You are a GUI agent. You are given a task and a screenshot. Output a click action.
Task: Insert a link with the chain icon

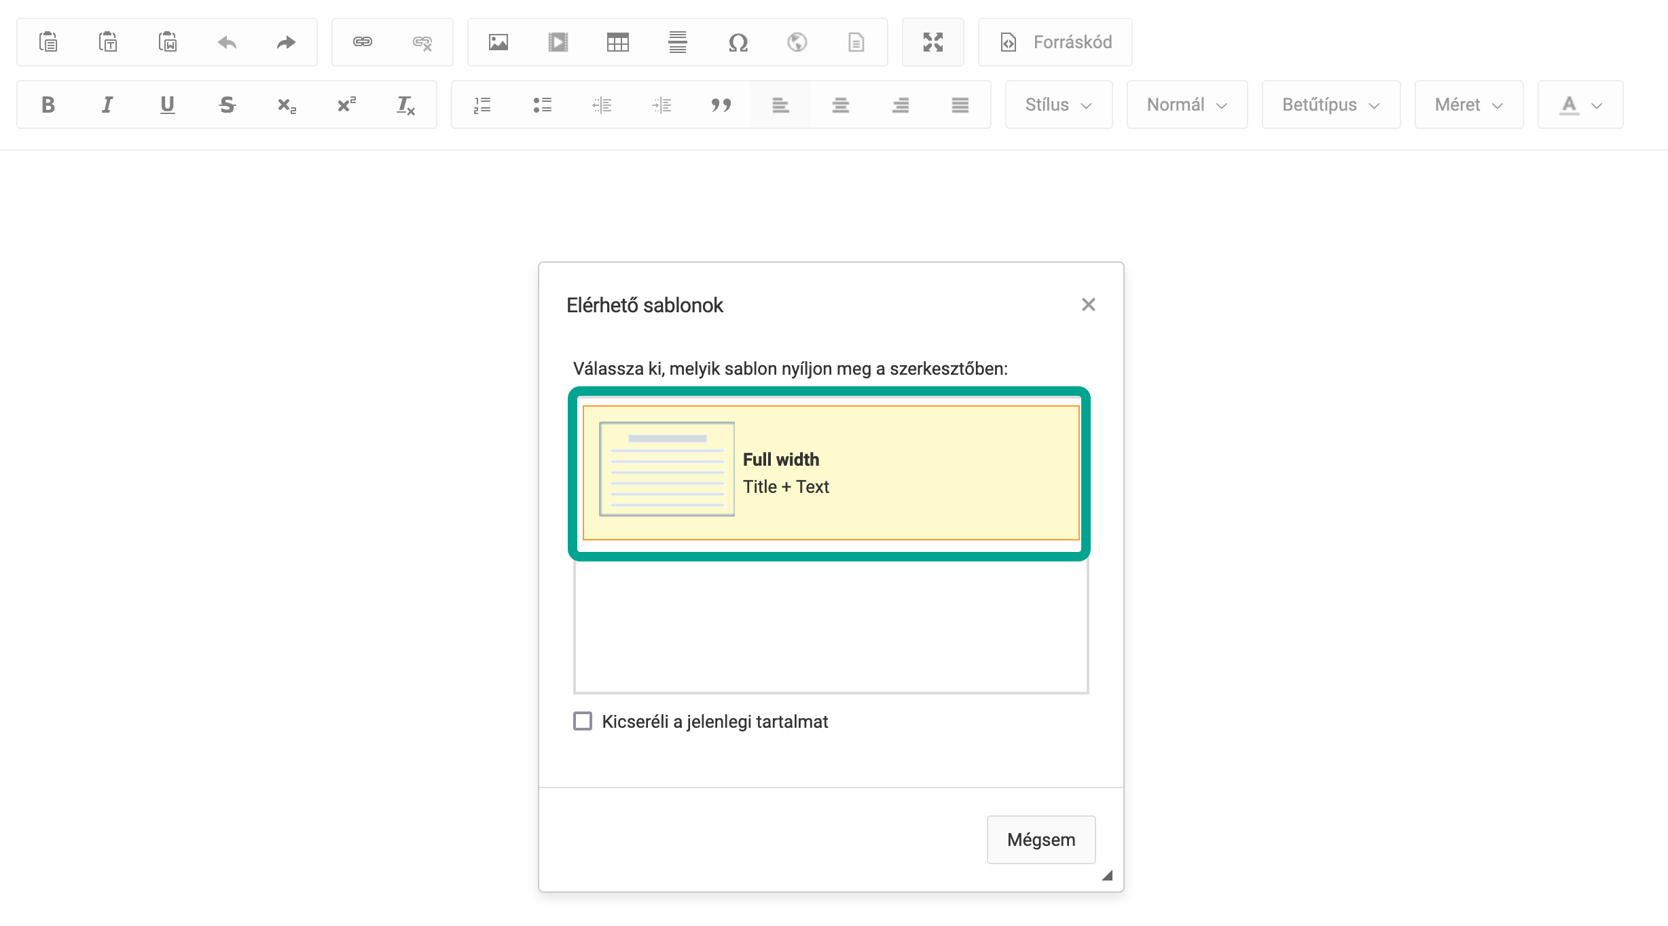click(x=363, y=42)
